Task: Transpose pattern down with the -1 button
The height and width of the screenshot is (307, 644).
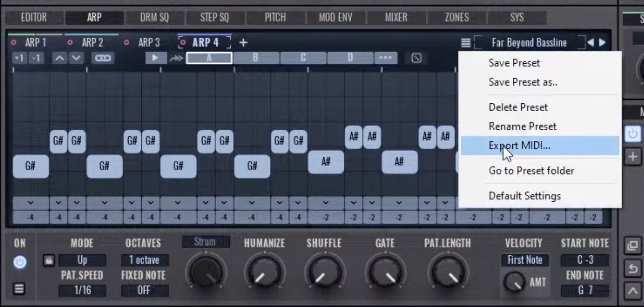Action: (35, 58)
